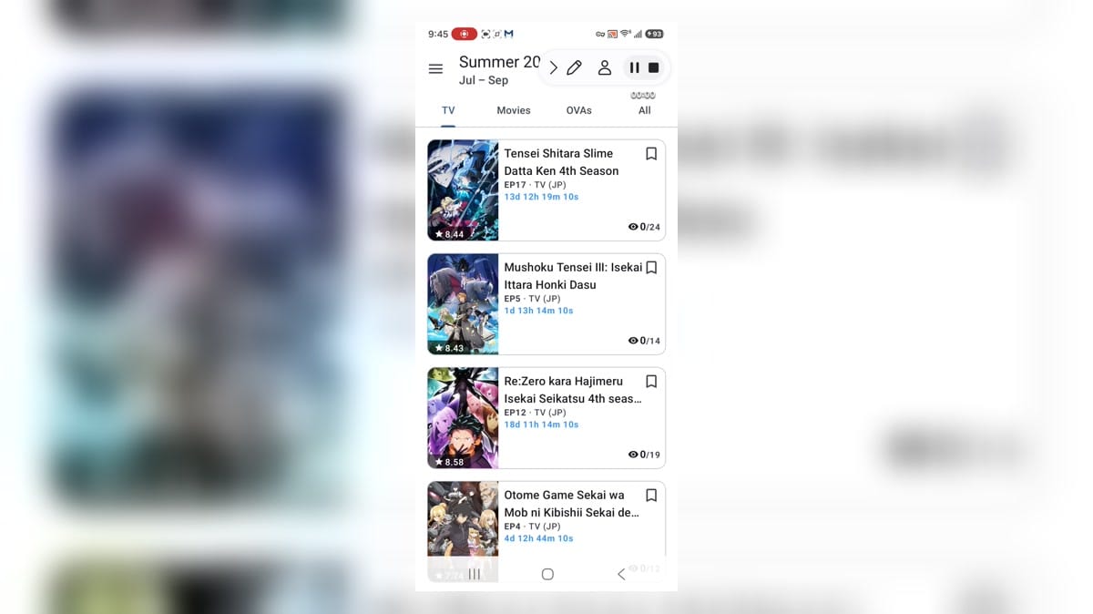This screenshot has width=1093, height=614.
Task: Tap the Wi-Fi icon in status bar
Action: [x=626, y=34]
